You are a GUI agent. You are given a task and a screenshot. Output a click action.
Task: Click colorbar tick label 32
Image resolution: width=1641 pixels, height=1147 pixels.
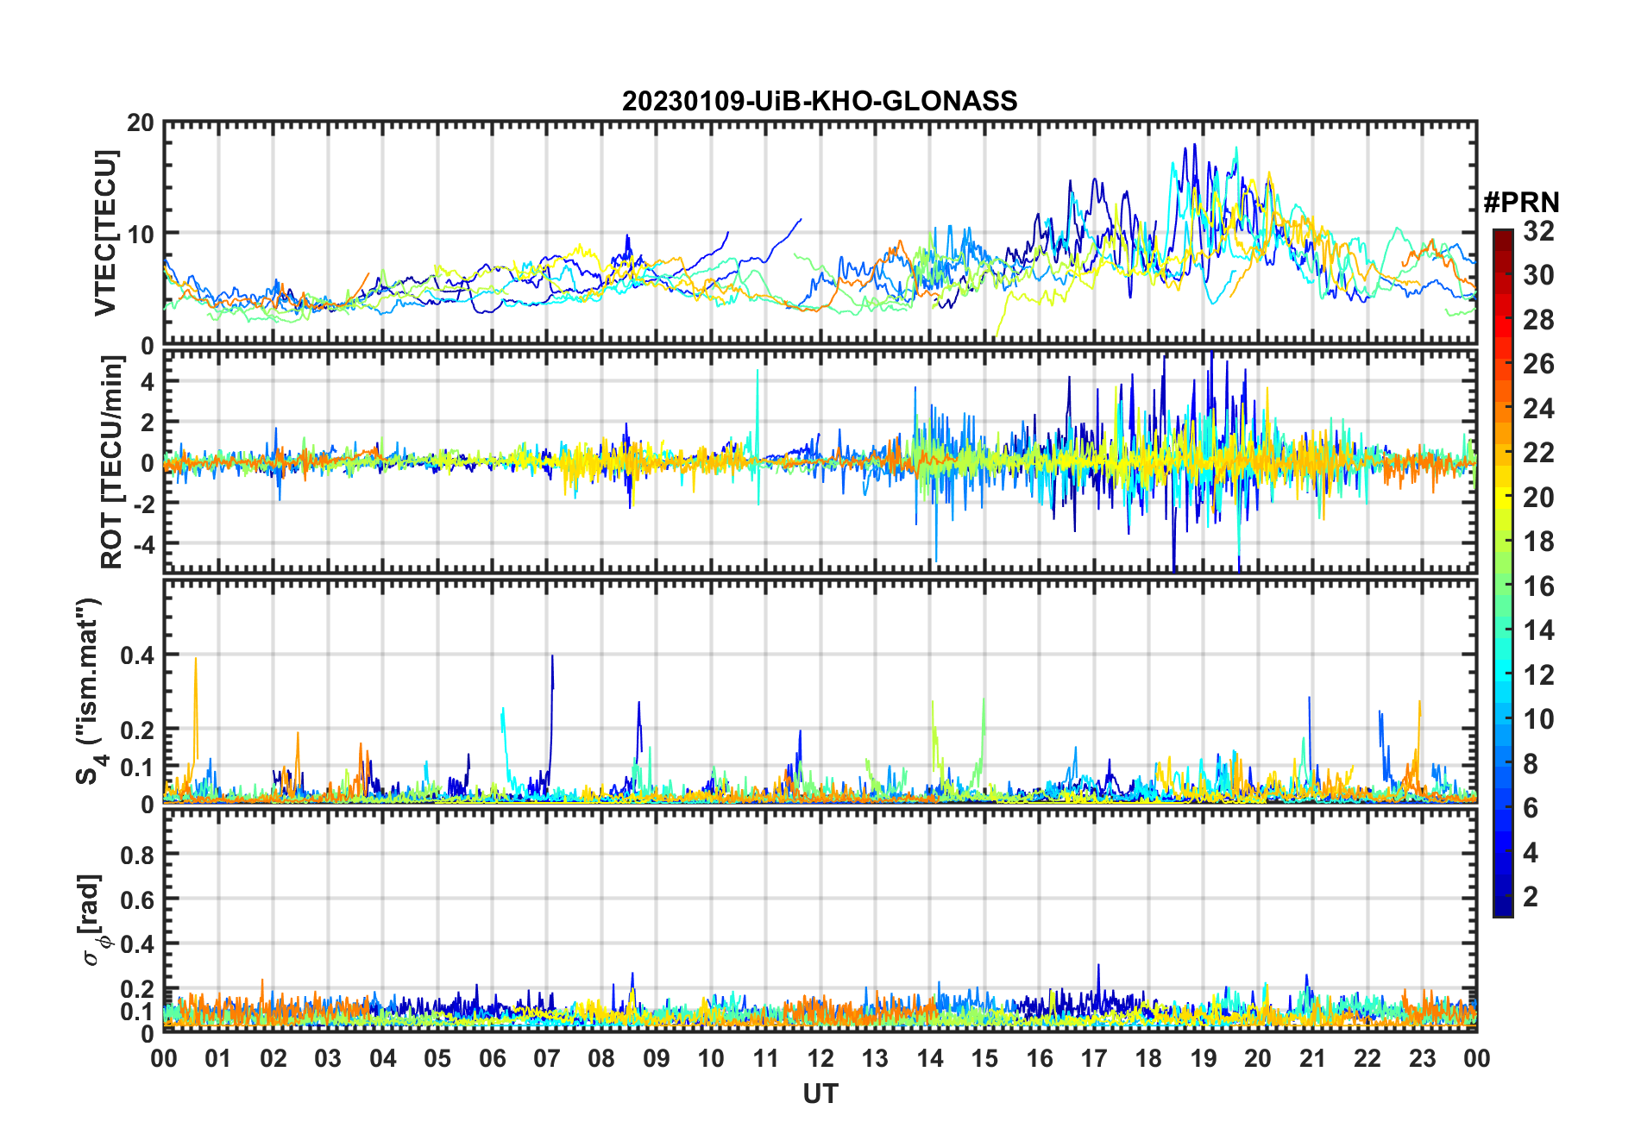coord(1538,231)
